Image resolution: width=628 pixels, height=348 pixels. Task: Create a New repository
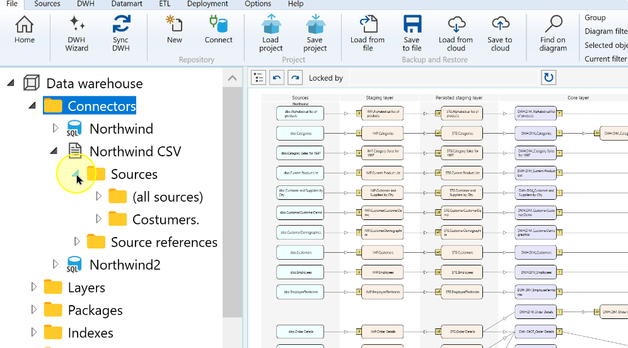(x=174, y=30)
